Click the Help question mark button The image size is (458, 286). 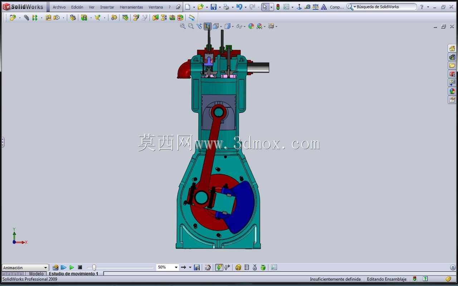click(x=422, y=7)
